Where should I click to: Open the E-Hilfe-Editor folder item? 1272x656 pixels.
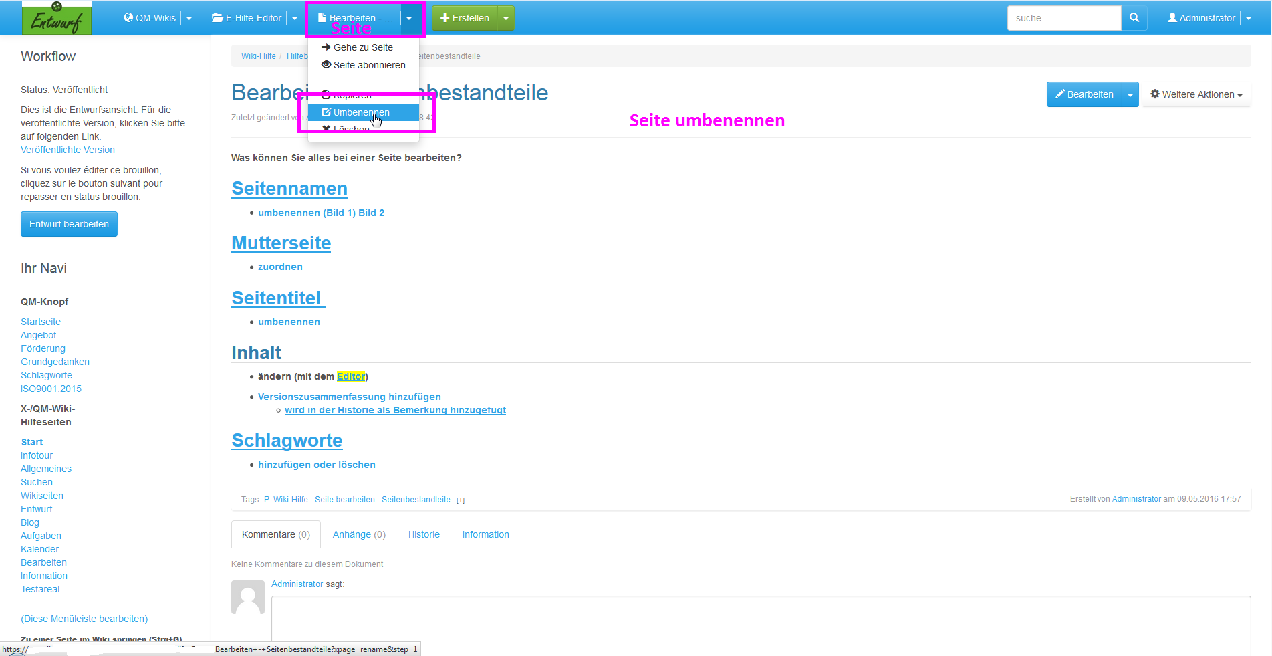click(247, 18)
